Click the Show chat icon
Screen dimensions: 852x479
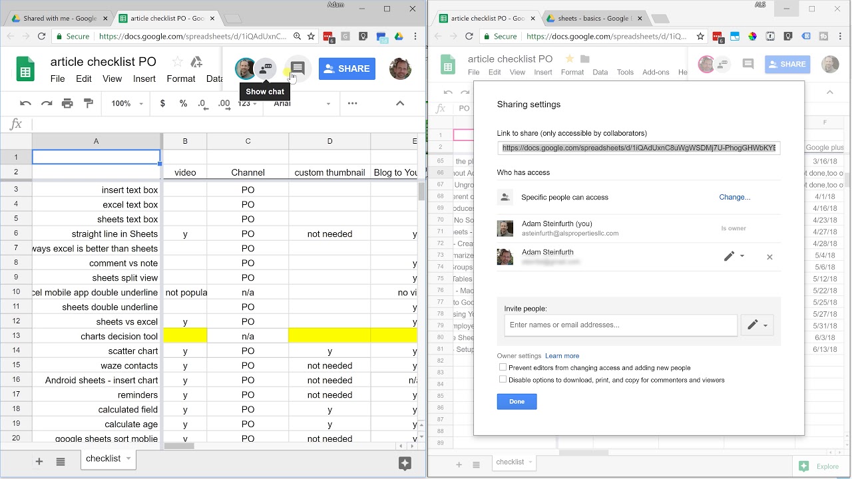[x=266, y=68]
